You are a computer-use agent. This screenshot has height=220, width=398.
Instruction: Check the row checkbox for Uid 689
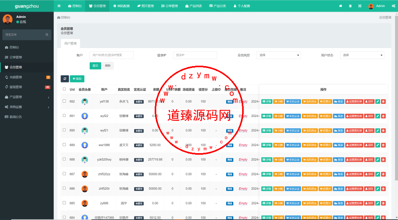point(64,145)
